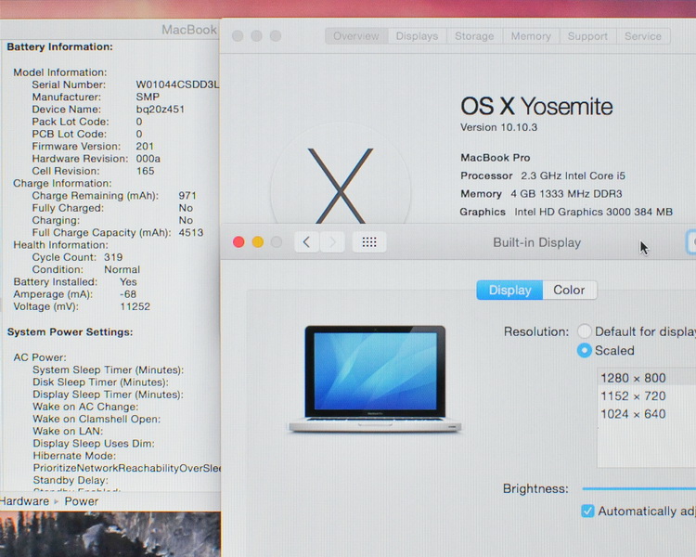Click the forward arrow in Display window
696x557 pixels.
tap(332, 242)
